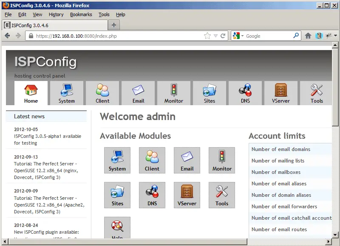
Task: Open the Client module icon under Available Modules
Action: (152, 160)
